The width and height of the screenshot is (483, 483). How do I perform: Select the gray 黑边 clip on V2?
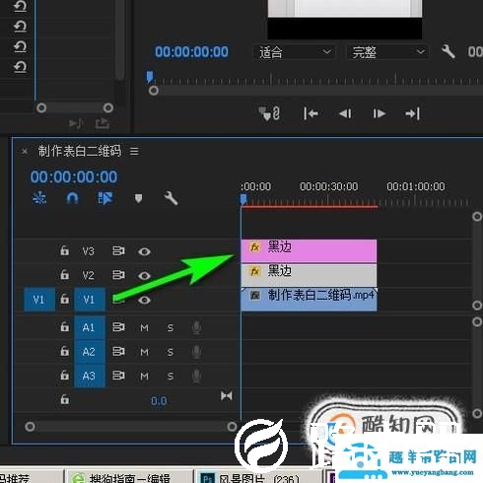click(x=309, y=275)
